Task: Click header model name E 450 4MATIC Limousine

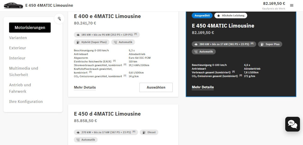Action: pyautogui.click(x=49, y=5)
